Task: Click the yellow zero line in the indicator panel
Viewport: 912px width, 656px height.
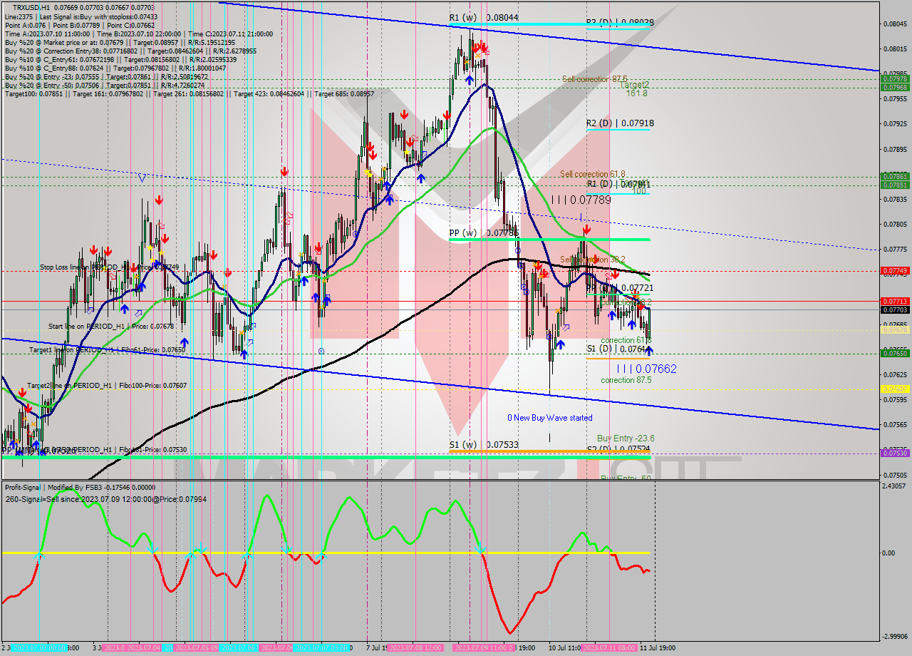Action: (x=285, y=553)
